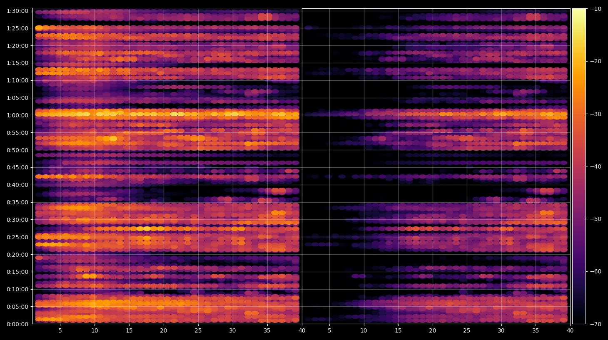Click the −70 colorbar scale label

[x=596, y=324]
